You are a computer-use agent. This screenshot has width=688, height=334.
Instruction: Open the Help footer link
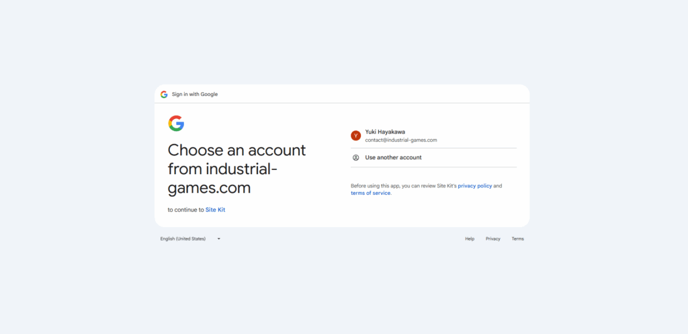tap(470, 239)
